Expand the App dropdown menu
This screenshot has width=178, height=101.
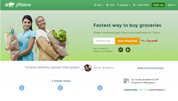[99, 5]
